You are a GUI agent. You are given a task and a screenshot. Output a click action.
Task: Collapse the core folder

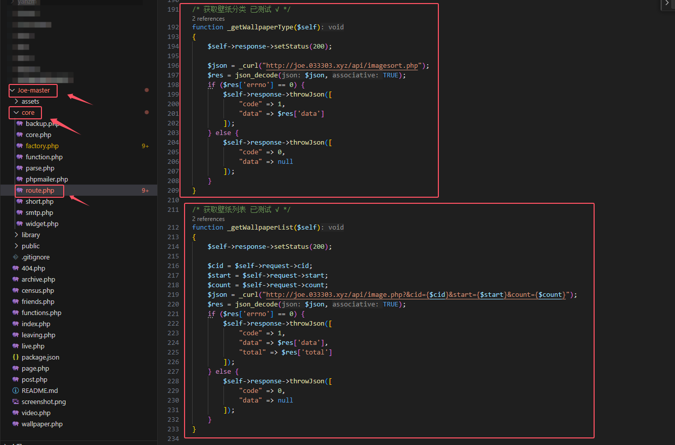(x=17, y=113)
